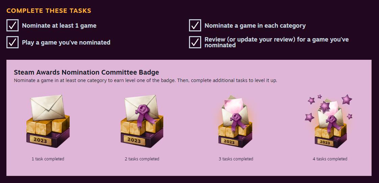Toggle the 'Nominate at least 1 game' checkbox
Screen dimensions: 379x183
[13, 25]
